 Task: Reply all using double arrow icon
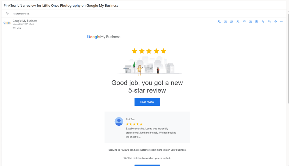(269, 22)
